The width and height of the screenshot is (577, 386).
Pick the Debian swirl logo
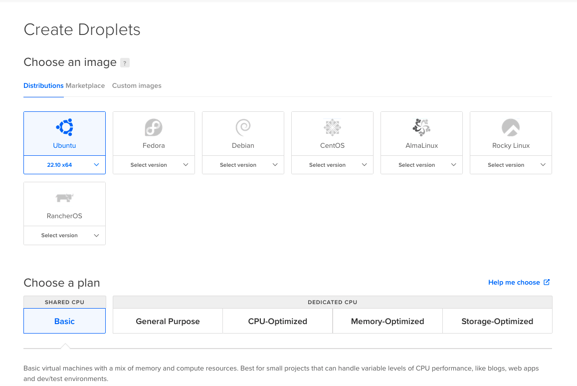243,127
